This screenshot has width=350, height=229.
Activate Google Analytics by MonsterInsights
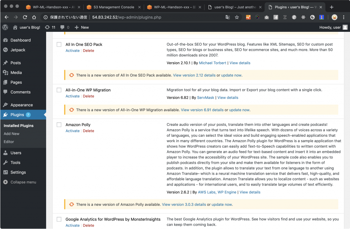(x=72, y=226)
